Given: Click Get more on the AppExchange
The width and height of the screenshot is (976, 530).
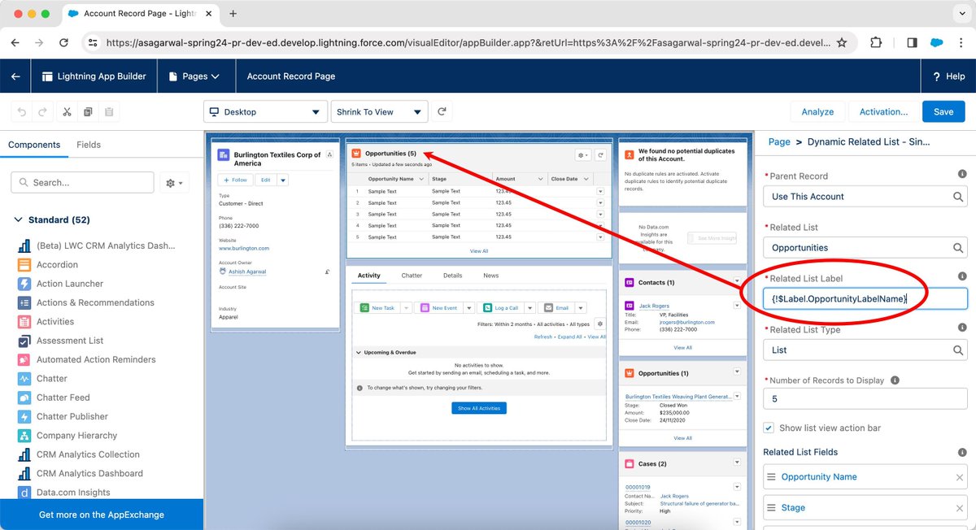Looking at the screenshot, I should coord(102,515).
